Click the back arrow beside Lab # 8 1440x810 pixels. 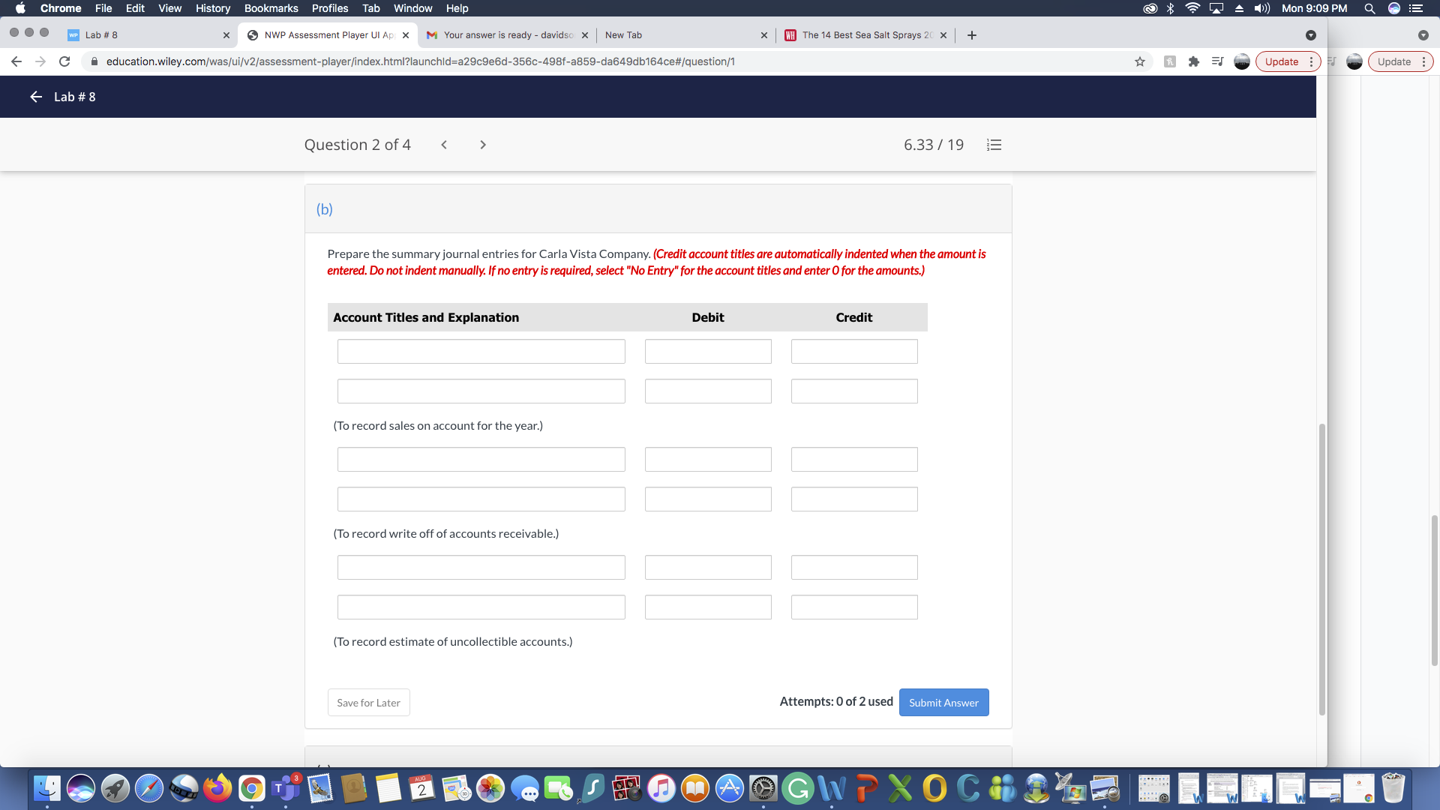coord(35,97)
